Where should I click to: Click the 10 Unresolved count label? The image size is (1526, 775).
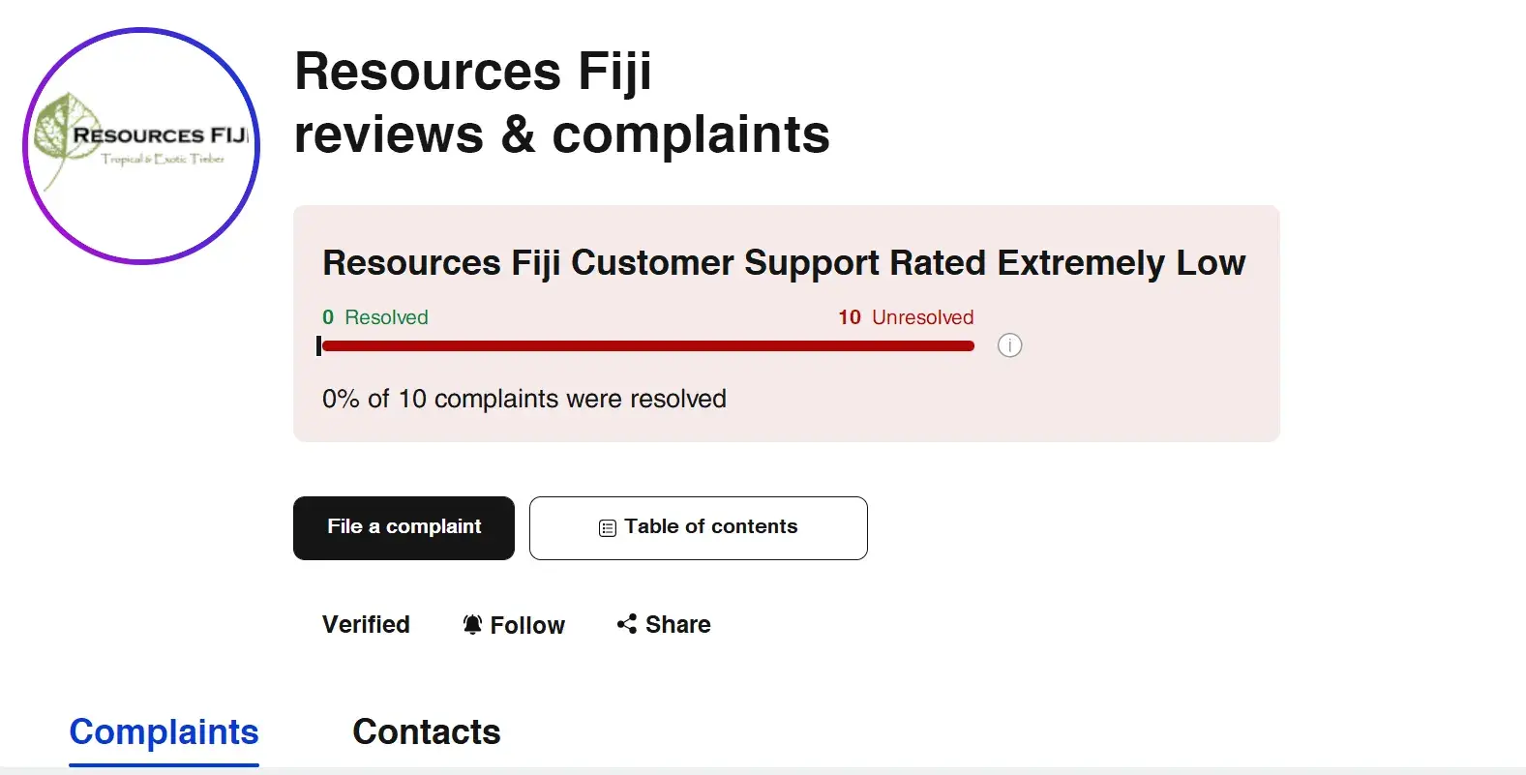[906, 317]
